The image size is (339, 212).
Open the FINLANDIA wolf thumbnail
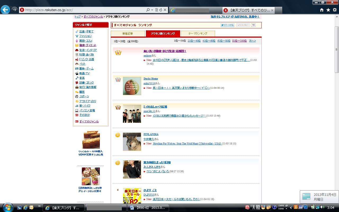(x=132, y=142)
